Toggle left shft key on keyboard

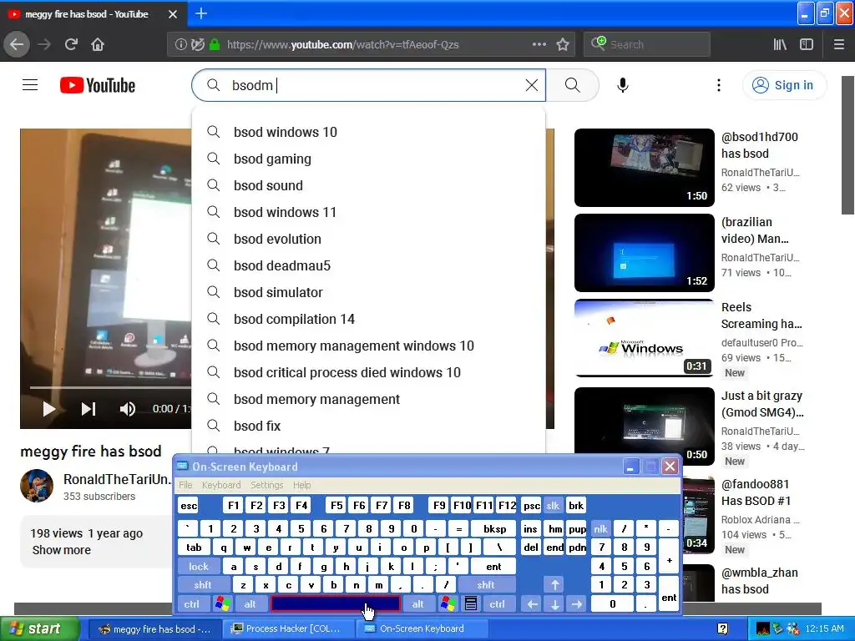[202, 585]
